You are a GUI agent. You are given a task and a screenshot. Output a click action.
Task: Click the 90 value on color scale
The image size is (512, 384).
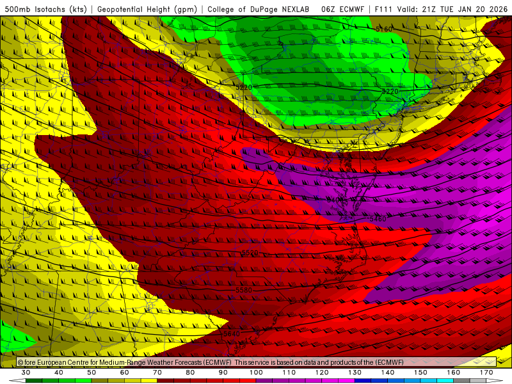(x=223, y=372)
